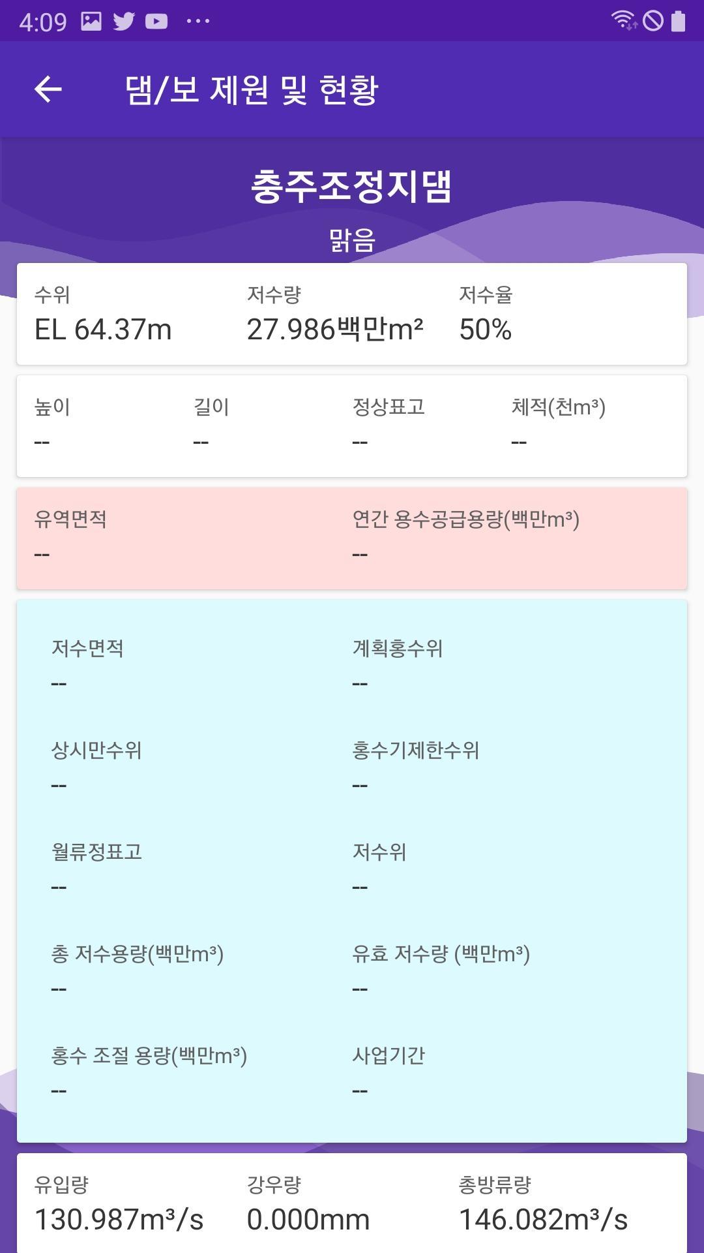
Task: Tap the 댐/보 제원 및 현황 title
Action: pyautogui.click(x=252, y=89)
